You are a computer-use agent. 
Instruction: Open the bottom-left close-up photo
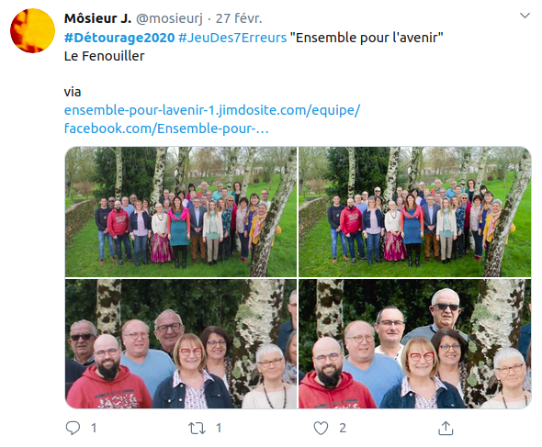181,344
